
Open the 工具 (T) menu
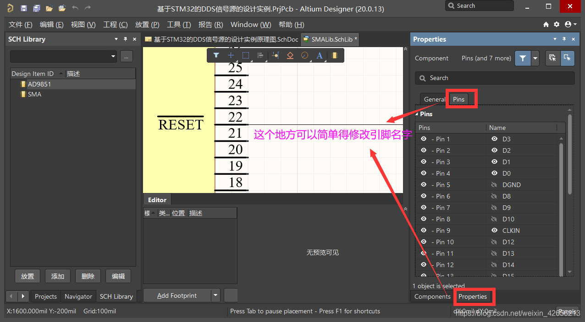[179, 24]
